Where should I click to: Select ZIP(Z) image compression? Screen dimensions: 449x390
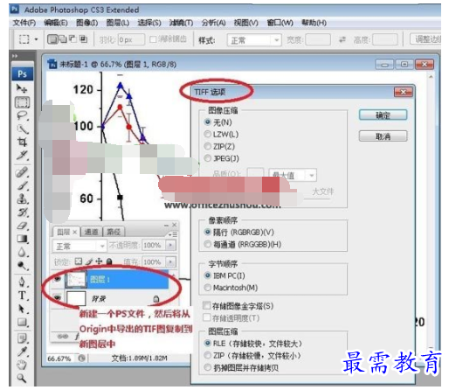coord(207,146)
